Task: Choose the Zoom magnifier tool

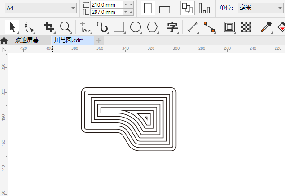Action: (x=66, y=27)
